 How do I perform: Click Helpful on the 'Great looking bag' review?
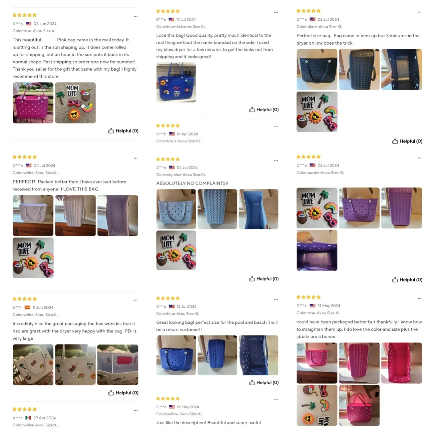click(x=264, y=382)
